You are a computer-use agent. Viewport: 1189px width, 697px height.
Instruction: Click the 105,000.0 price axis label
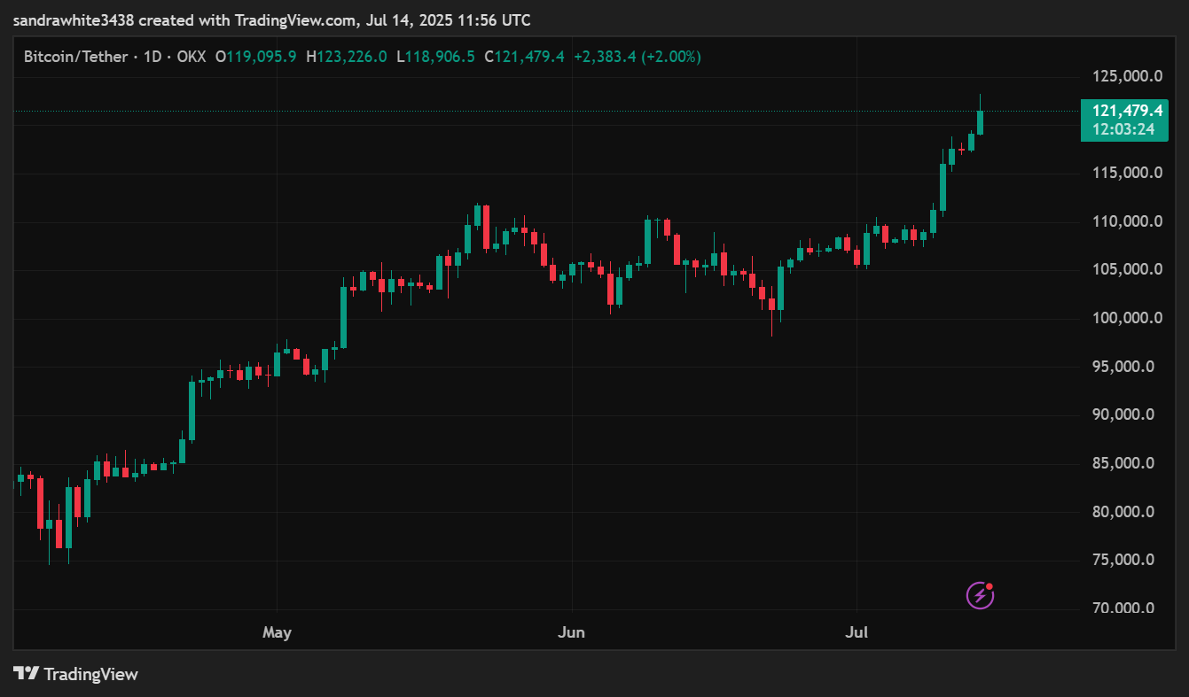[1127, 269]
